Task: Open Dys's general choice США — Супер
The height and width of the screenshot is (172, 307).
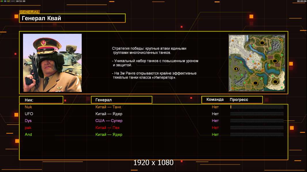Action: coord(109,121)
